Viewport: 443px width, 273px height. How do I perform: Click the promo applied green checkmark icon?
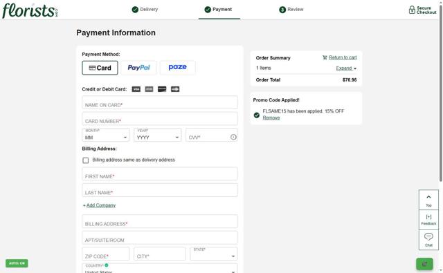point(257,115)
